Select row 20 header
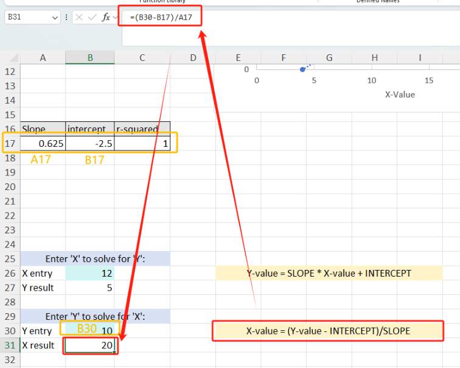460x368 pixels. pyautogui.click(x=10, y=187)
